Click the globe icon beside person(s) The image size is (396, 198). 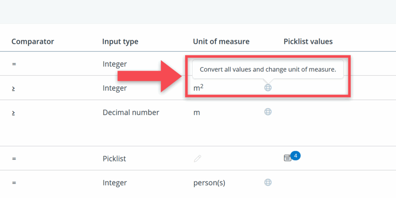pyautogui.click(x=268, y=182)
